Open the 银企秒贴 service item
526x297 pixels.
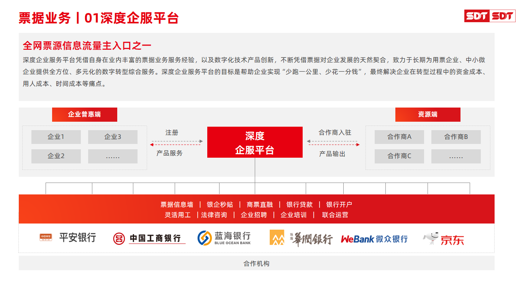(x=220, y=205)
